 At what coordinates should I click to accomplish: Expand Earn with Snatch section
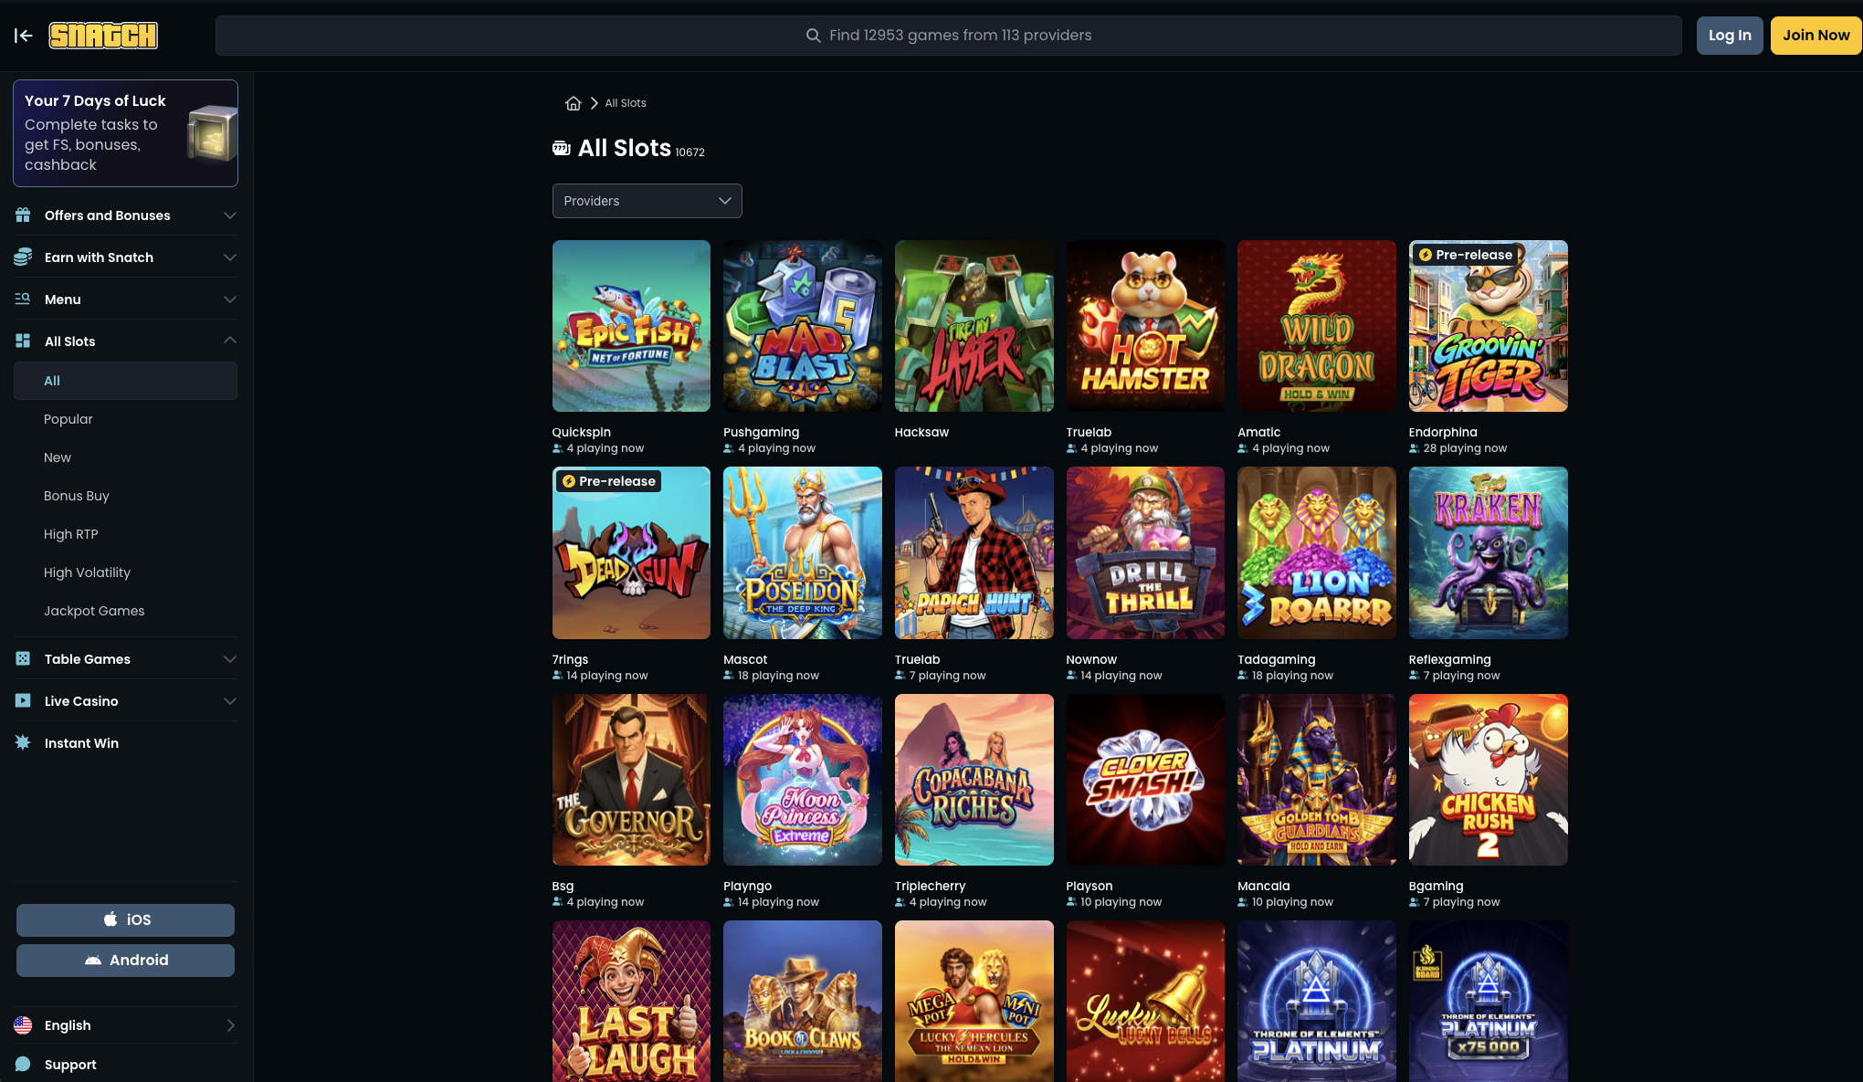(230, 257)
